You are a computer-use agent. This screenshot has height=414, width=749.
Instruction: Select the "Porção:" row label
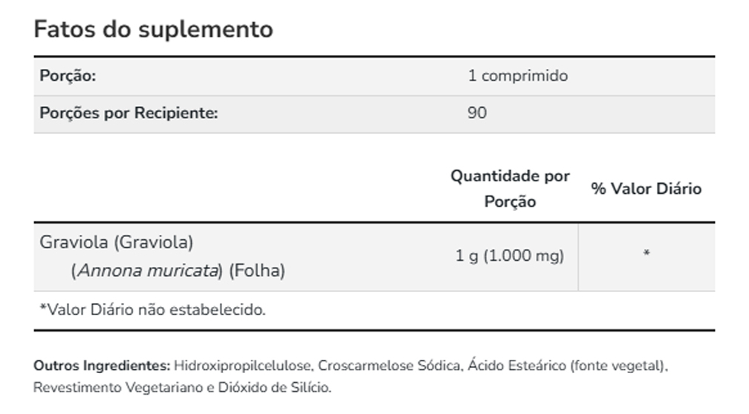point(68,77)
